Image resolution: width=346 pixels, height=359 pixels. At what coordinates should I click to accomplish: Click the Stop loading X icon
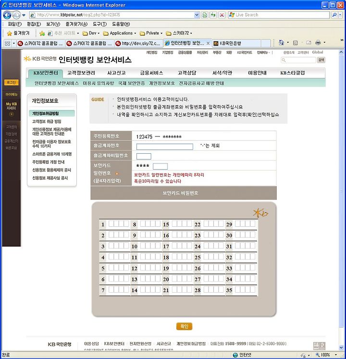222,15
